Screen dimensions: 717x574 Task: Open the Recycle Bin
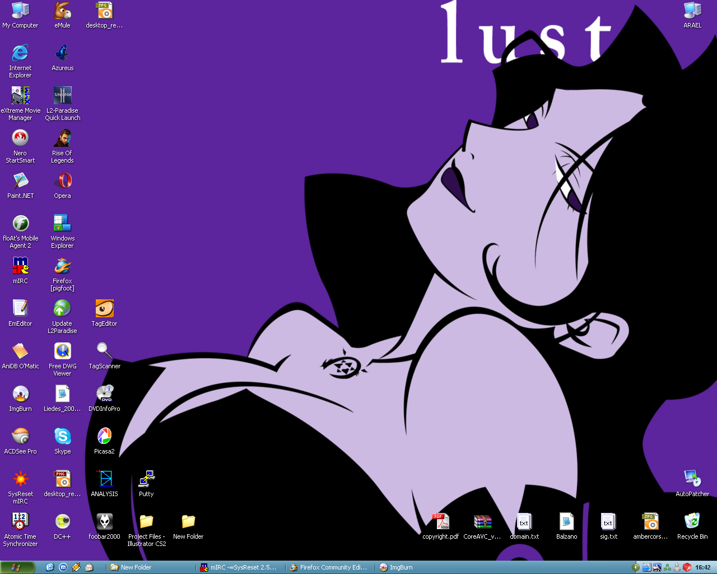click(692, 526)
